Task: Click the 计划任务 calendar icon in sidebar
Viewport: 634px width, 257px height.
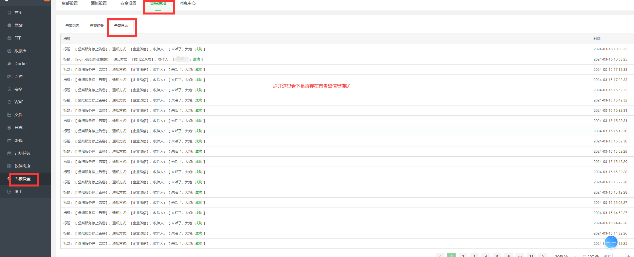Action: [9, 153]
